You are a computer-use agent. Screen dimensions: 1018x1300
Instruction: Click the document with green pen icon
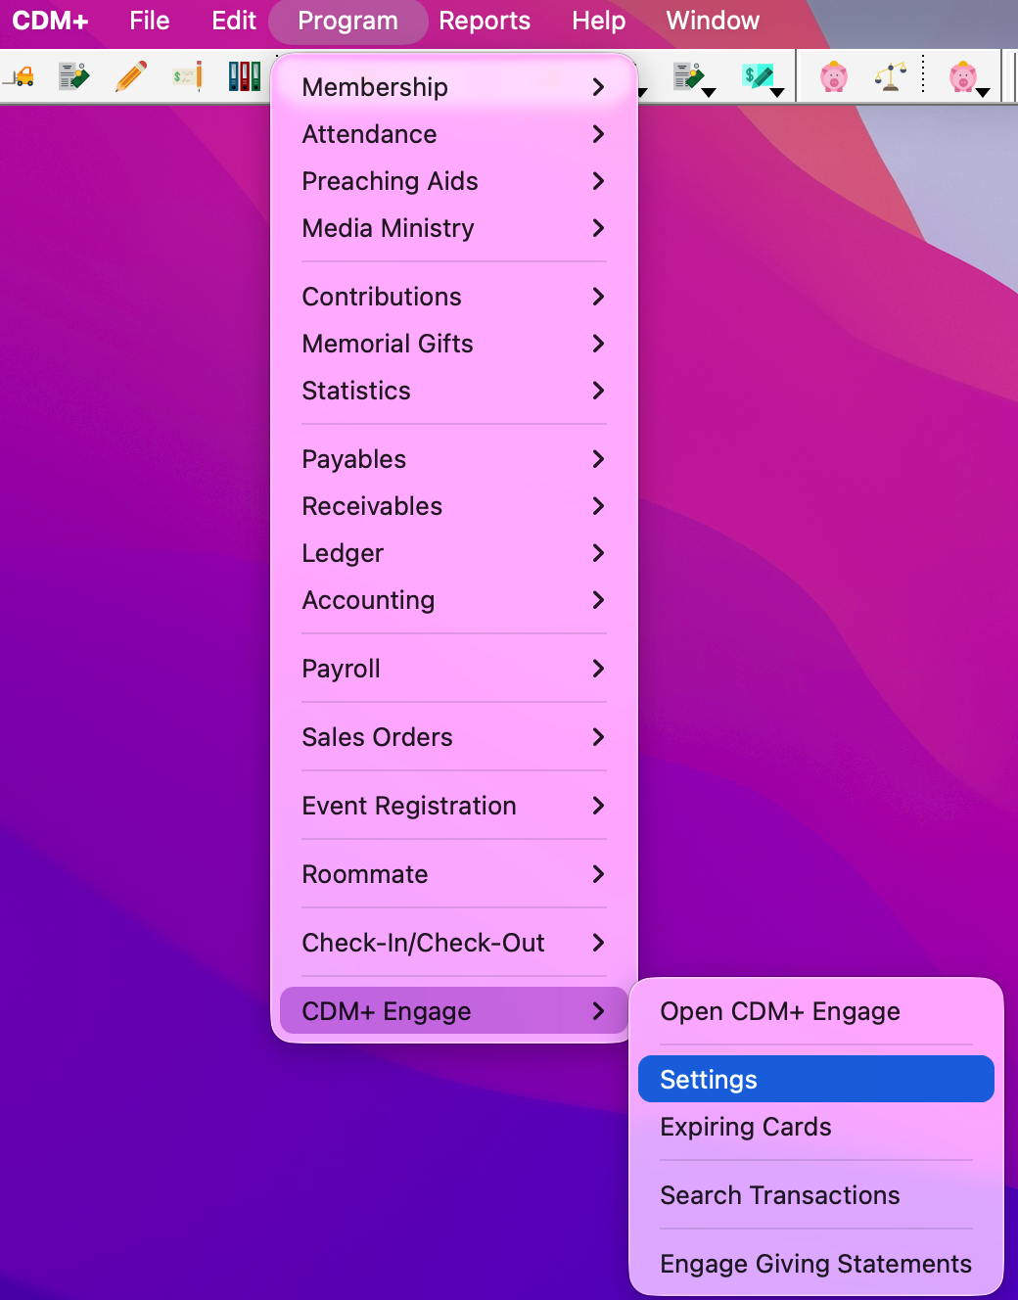tap(73, 76)
